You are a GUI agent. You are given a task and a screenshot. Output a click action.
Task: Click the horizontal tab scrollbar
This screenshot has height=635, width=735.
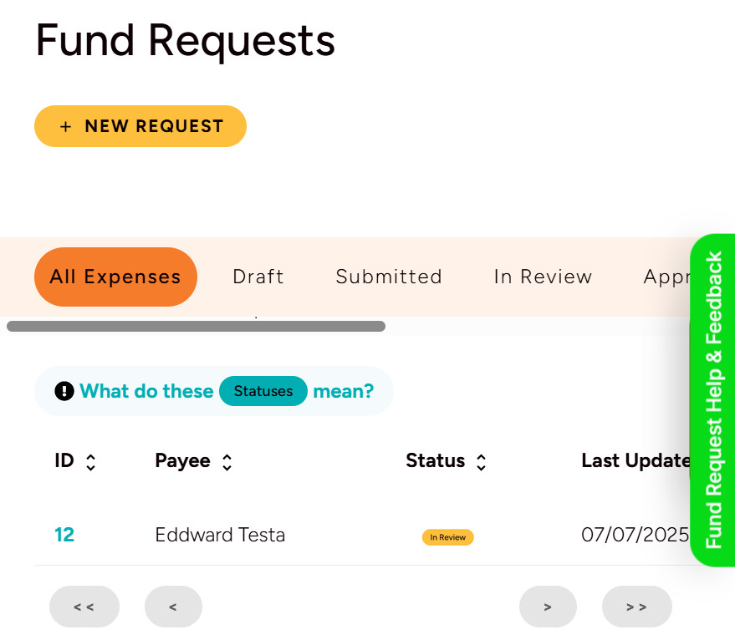(196, 327)
